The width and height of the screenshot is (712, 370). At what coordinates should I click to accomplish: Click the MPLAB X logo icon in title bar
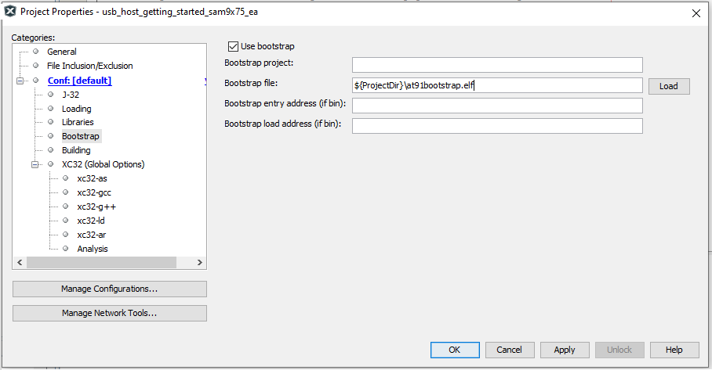10,12
